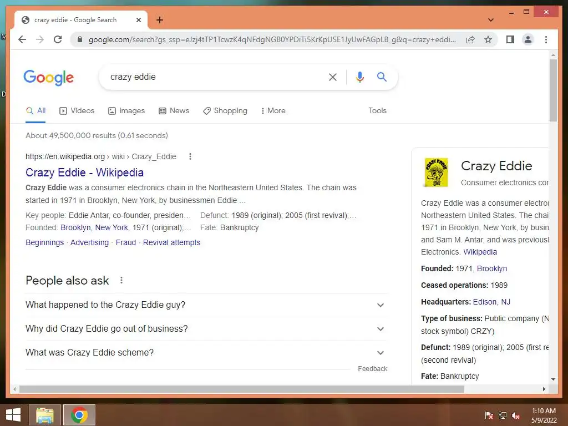This screenshot has height=426, width=568.
Task: Open the tab search dropdown arrow
Action: (x=490, y=20)
